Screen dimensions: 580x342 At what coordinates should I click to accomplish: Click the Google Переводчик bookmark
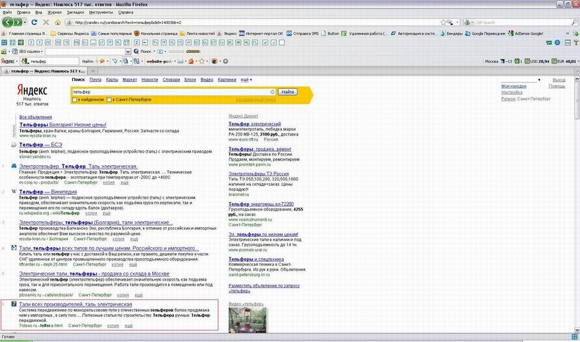[x=486, y=34]
